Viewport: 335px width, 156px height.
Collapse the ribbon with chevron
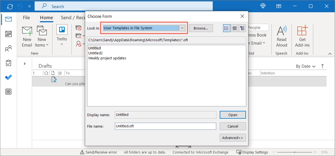click(329, 53)
